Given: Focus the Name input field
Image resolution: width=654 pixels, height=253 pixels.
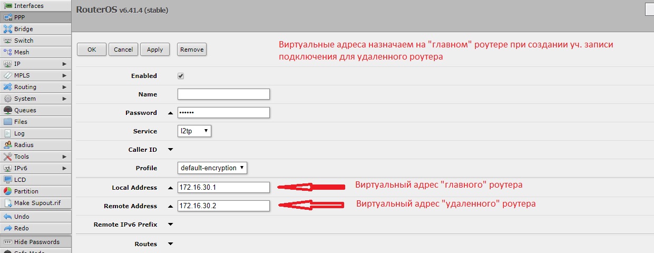Looking at the screenshot, I should 224,94.
